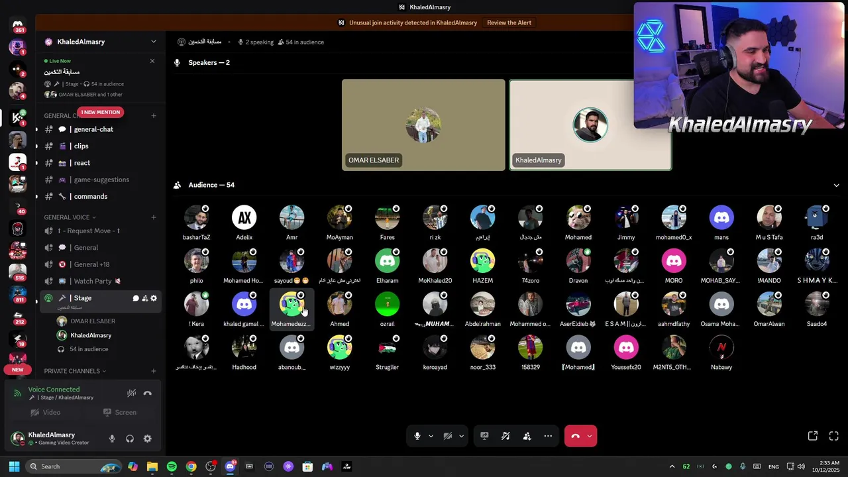Open Nabawy audience member avatar
This screenshot has height=477, width=848.
tap(721, 347)
